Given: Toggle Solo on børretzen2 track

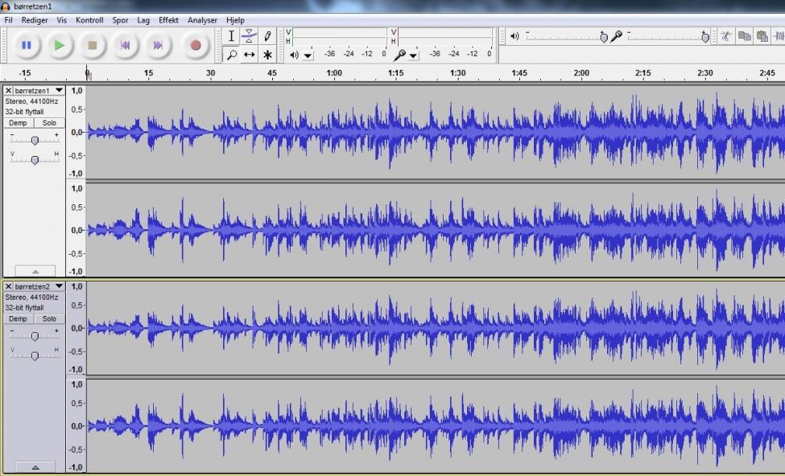Looking at the screenshot, I should (49, 319).
